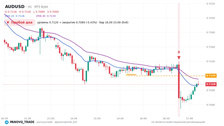Click the red 'Д' letter above the arrow
Screen dimensions: 224x126
click(179, 52)
